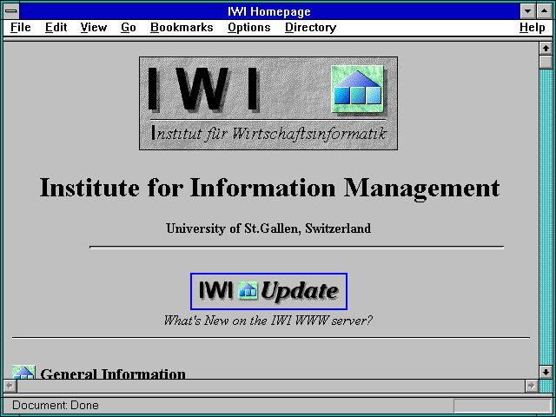Open the Bookmarks menu
The width and height of the screenshot is (556, 417).
(x=182, y=28)
